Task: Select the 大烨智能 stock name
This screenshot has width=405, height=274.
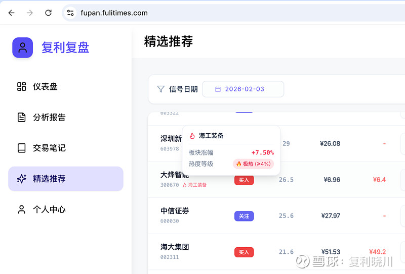Action: pyautogui.click(x=175, y=175)
